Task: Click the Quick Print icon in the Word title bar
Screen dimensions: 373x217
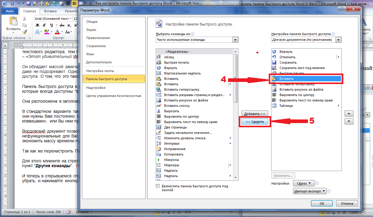Action: click(42, 4)
